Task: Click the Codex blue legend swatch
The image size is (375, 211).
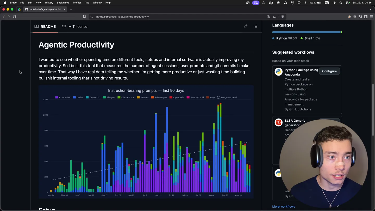Action: [x=74, y=97]
